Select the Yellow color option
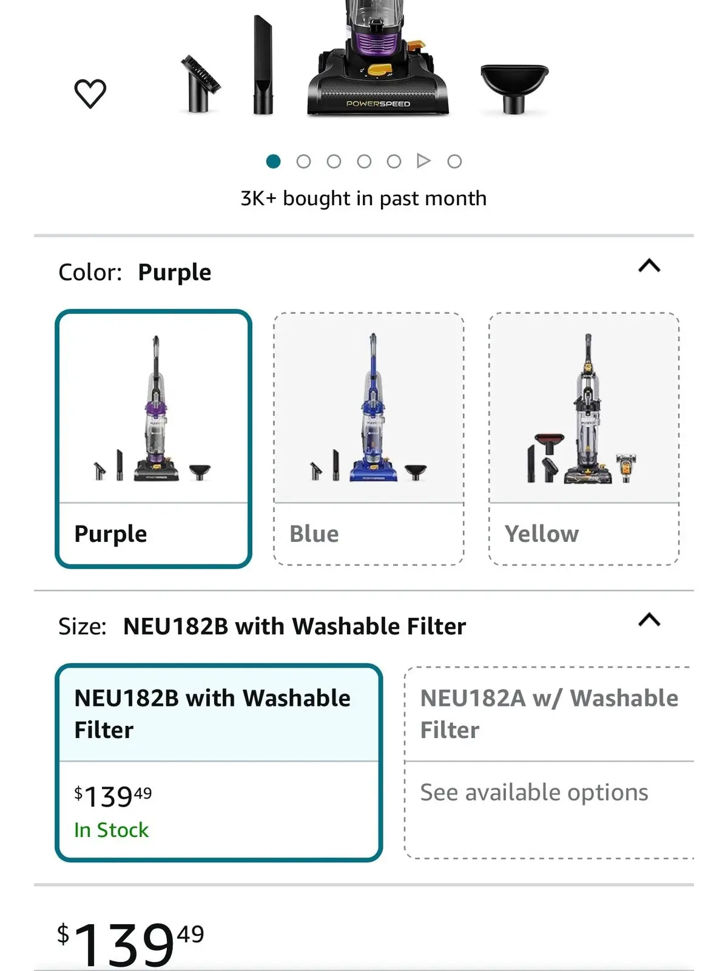The width and height of the screenshot is (728, 971). (582, 437)
